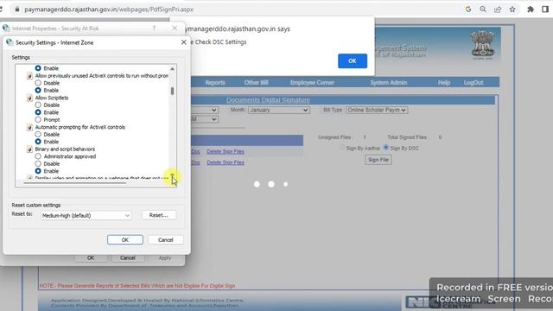Select Enable under Allow Scriptlets
Screen dimensions: 553x311
[38, 112]
